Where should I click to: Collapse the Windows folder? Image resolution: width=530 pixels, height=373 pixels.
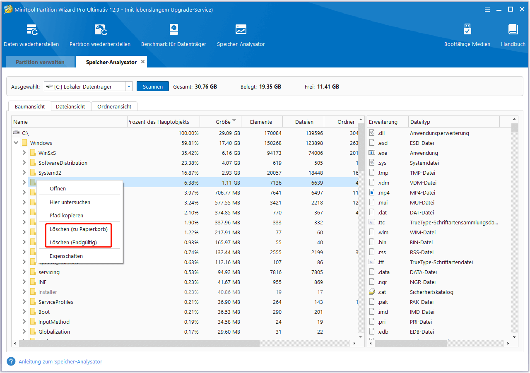pos(16,143)
